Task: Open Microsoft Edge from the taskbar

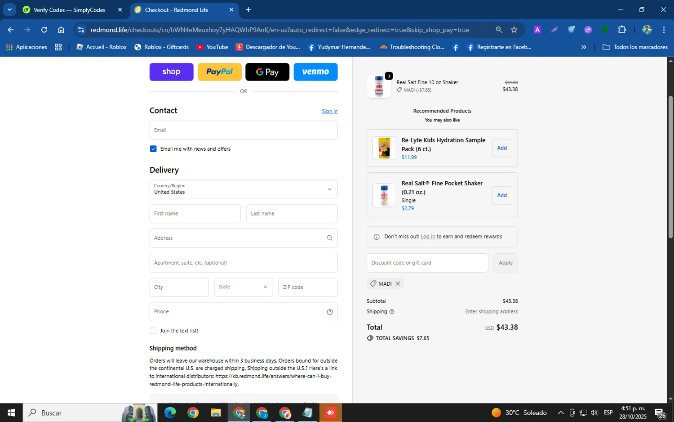Action: (x=170, y=413)
